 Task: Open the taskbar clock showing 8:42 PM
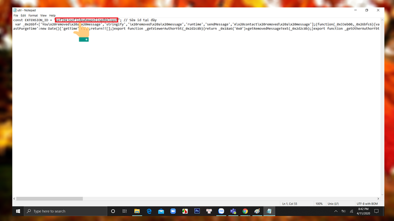[x=364, y=211]
